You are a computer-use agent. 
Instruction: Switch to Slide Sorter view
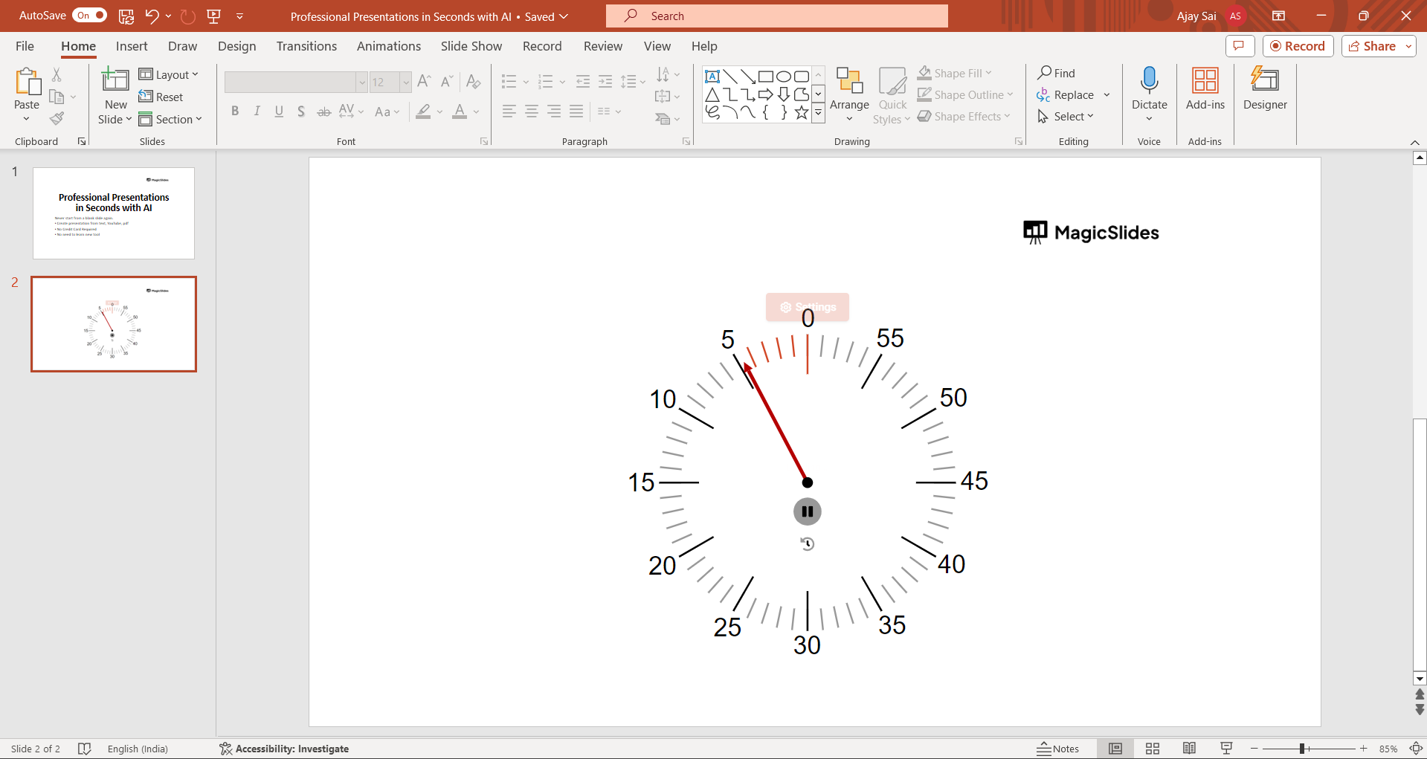click(1152, 749)
